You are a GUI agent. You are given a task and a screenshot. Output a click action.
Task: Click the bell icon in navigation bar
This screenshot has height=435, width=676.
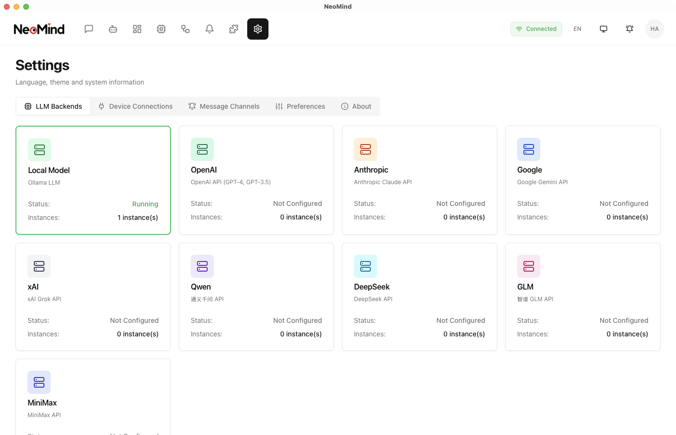(210, 29)
